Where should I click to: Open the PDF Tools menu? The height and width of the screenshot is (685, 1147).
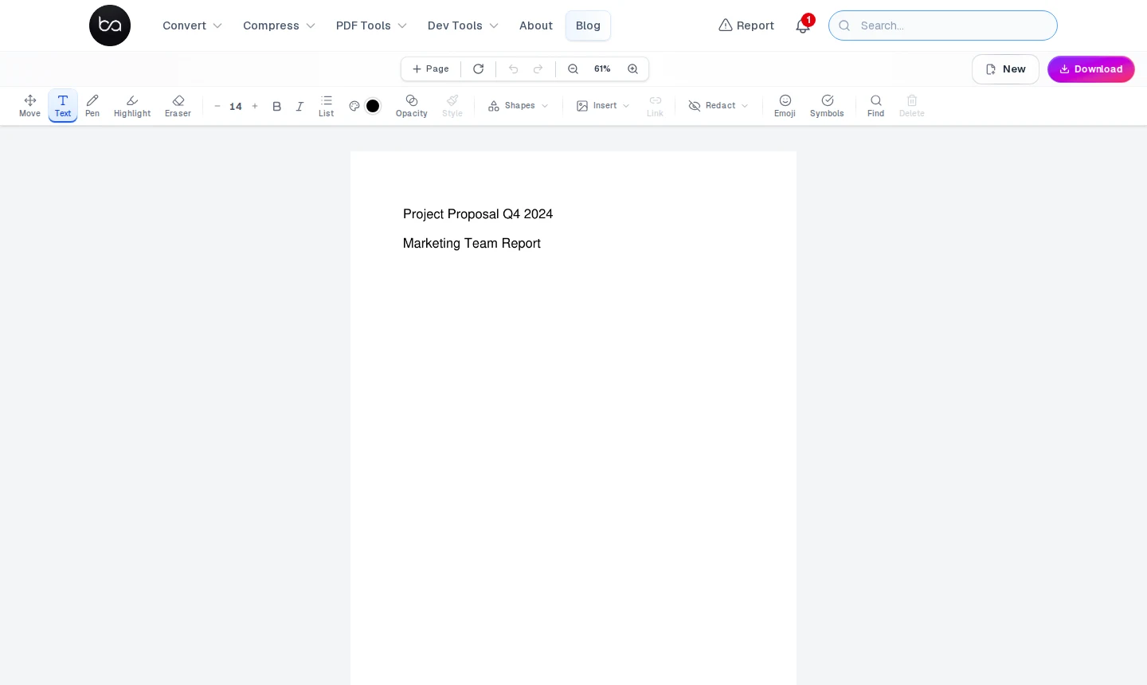[x=372, y=25]
